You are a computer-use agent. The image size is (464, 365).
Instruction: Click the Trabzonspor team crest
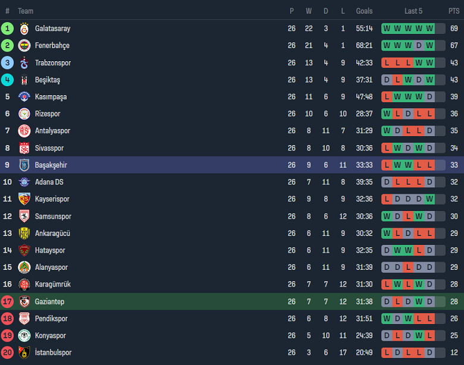24,63
